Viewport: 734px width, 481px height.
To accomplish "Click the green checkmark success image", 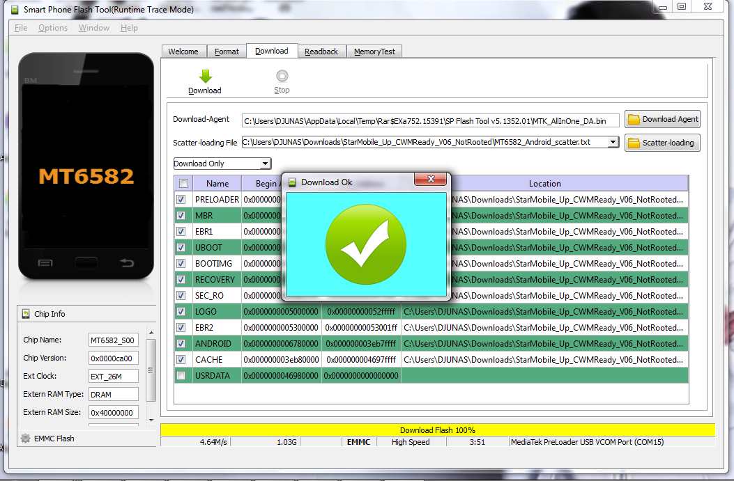I will coord(366,244).
